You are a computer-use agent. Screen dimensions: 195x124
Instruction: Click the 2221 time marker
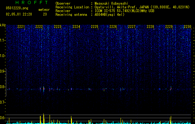click(21, 27)
